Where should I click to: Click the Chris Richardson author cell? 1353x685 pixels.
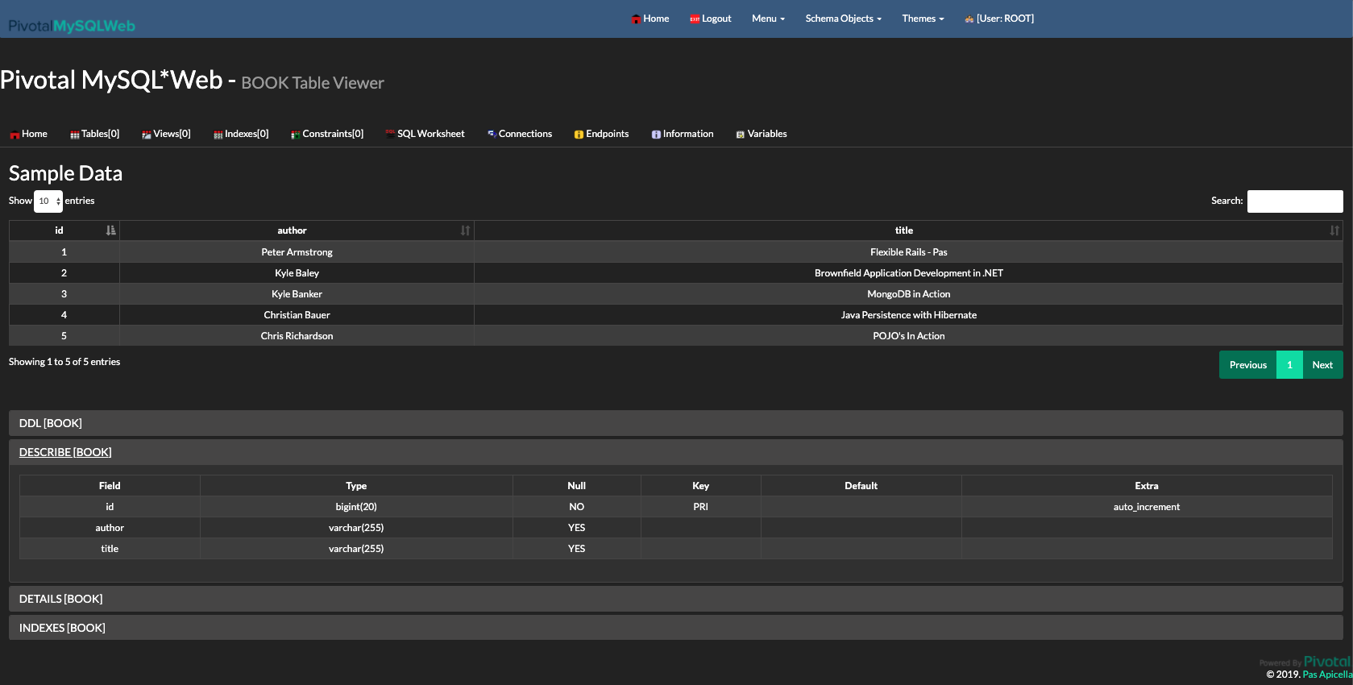[x=297, y=336]
